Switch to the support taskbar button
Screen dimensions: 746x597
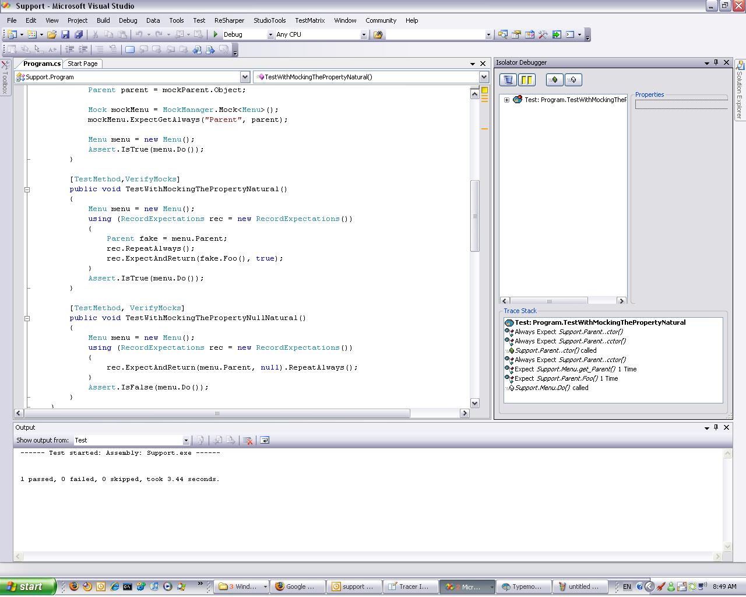tap(353, 587)
